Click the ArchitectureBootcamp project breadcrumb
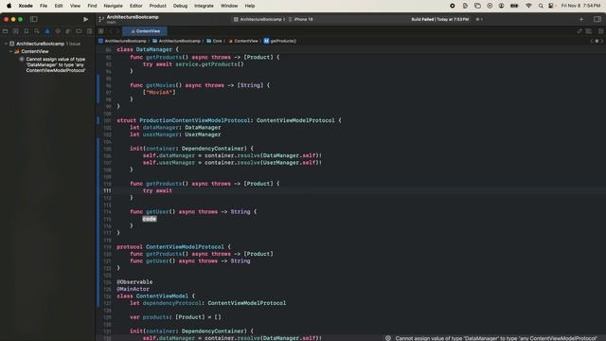606x341 pixels. [x=122, y=41]
